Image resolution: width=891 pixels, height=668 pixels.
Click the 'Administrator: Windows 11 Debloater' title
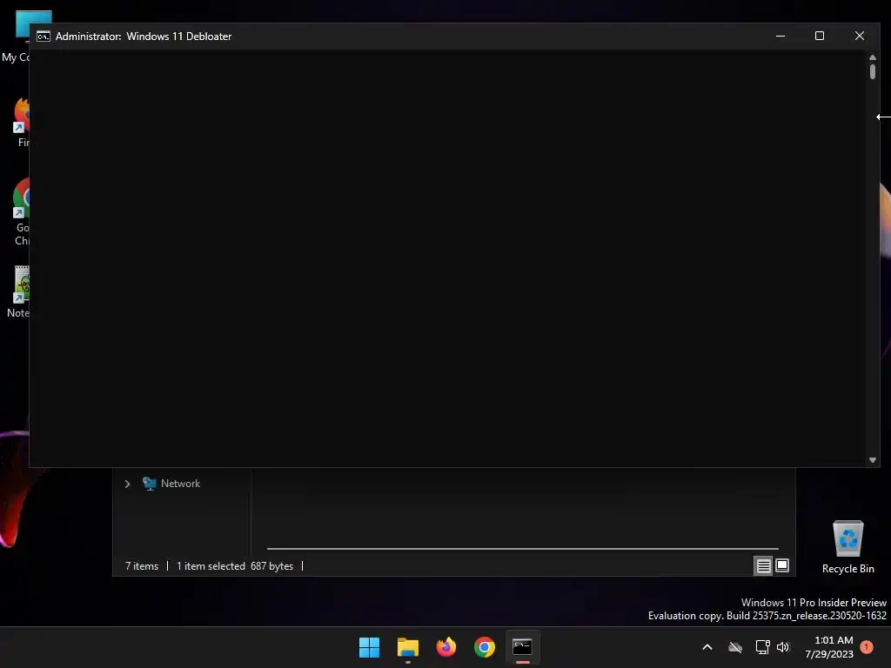[144, 37]
